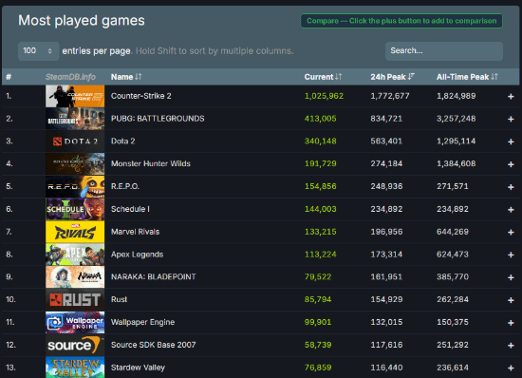Open the Dota 2 logo thumbnail
The width and height of the screenshot is (522, 378).
point(75,142)
